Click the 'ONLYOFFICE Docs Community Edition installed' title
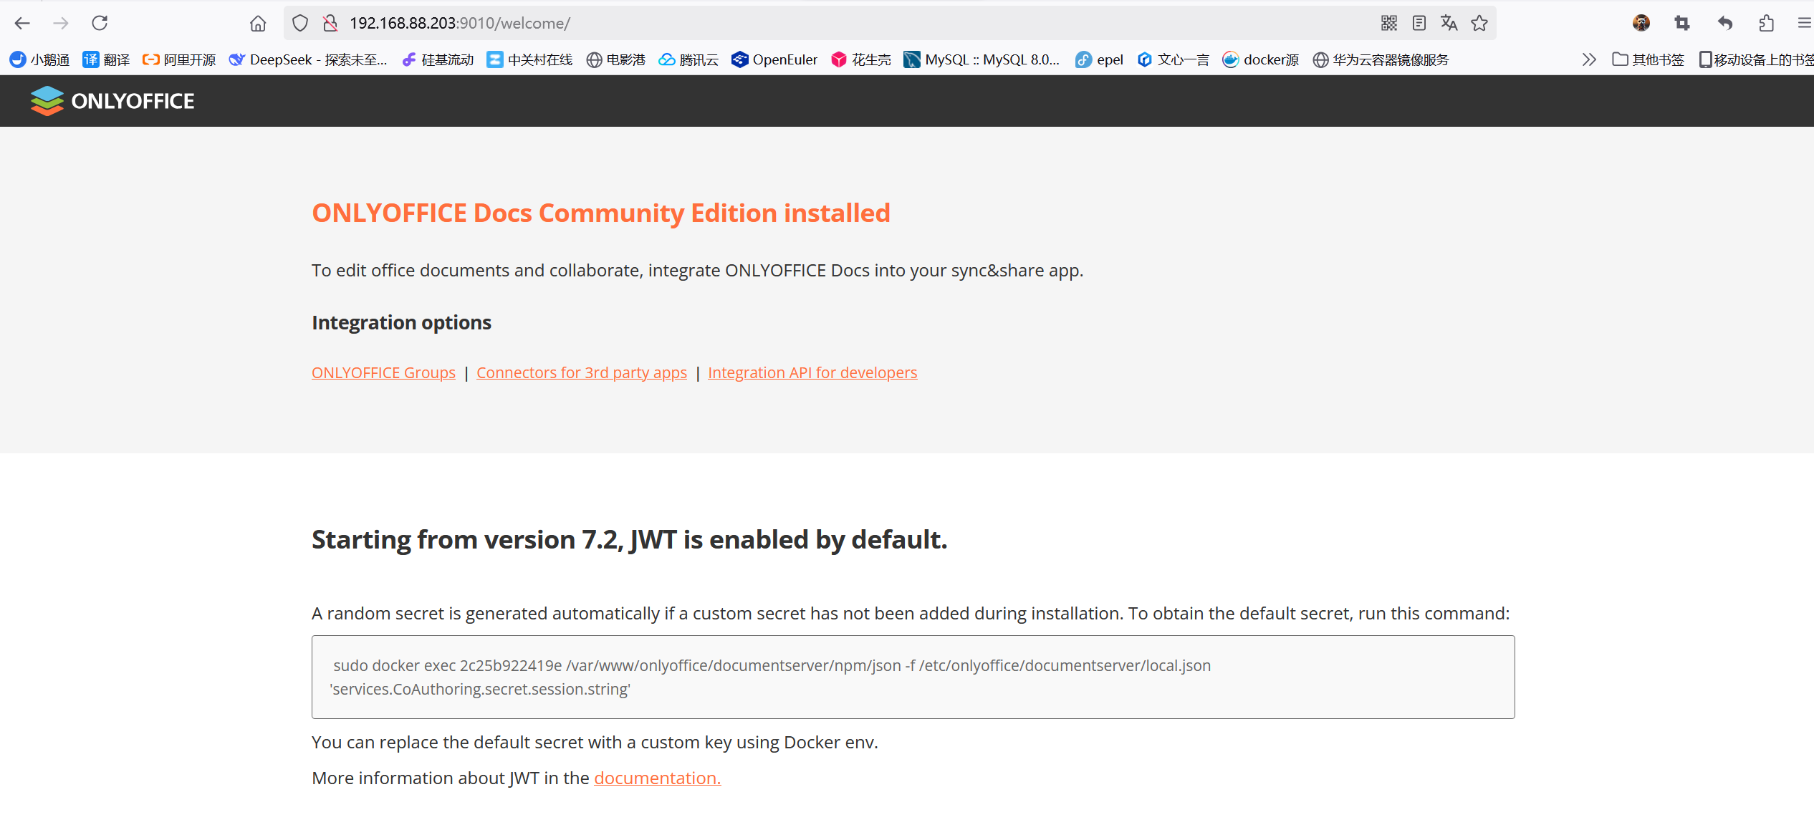This screenshot has height=835, width=1814. coord(601,213)
